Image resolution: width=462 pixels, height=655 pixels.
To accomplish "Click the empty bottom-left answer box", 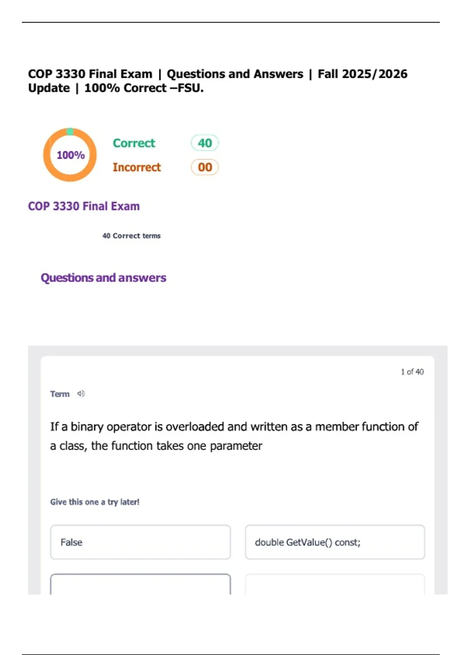I will 140,584.
